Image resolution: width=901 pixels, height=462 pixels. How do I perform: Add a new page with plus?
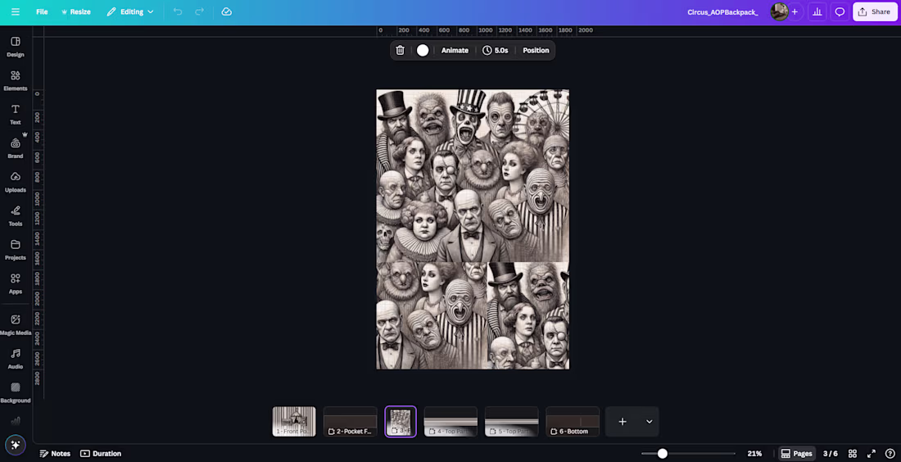(623, 422)
